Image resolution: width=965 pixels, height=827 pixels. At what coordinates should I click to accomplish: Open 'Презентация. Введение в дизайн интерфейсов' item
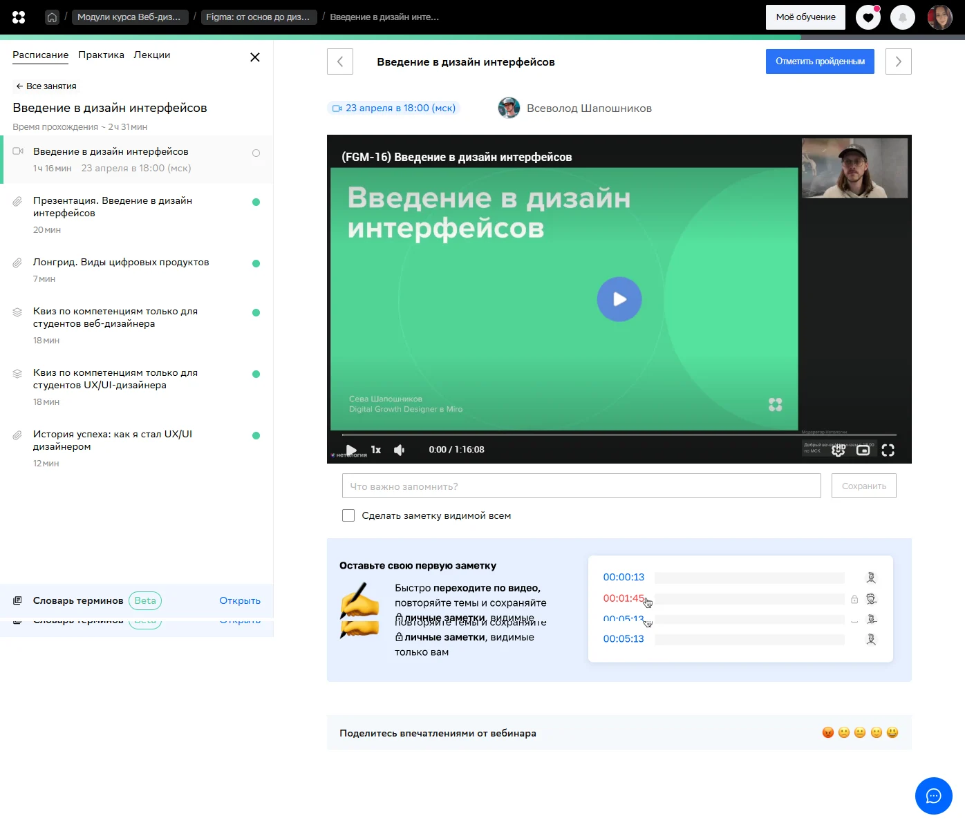pyautogui.click(x=136, y=214)
